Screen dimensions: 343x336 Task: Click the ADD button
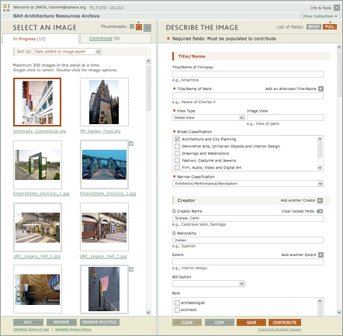28,322
